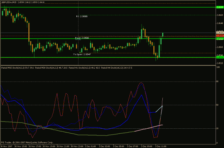Image resolution: width=224 pixels, height=148 pixels.
Task: Click the 2.0515 price scale value
Action: (220, 63)
